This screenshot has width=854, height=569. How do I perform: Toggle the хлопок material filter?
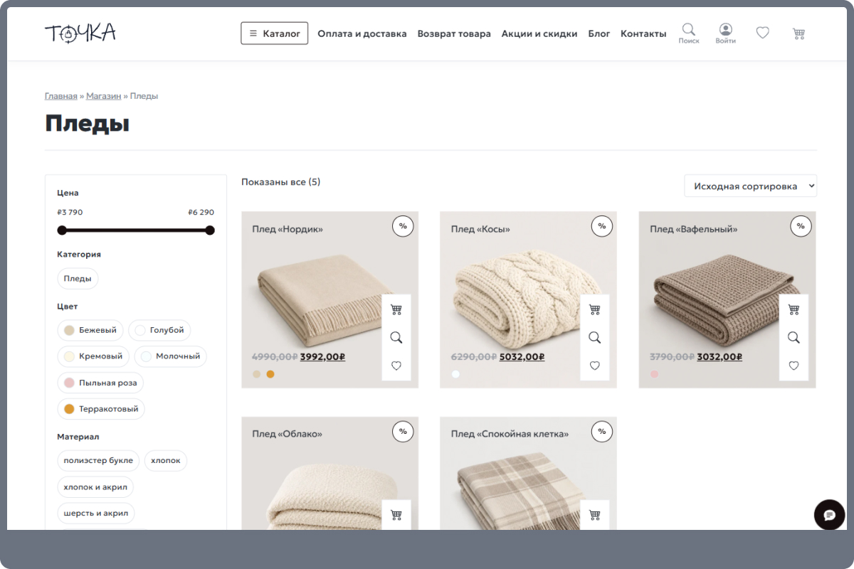pyautogui.click(x=166, y=460)
